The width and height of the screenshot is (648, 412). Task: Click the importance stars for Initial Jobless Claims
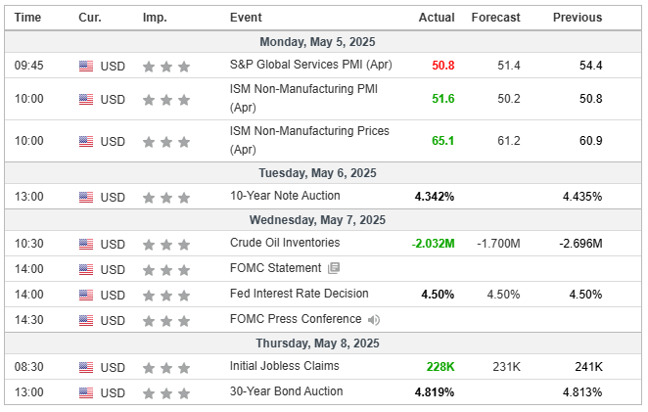(x=166, y=368)
